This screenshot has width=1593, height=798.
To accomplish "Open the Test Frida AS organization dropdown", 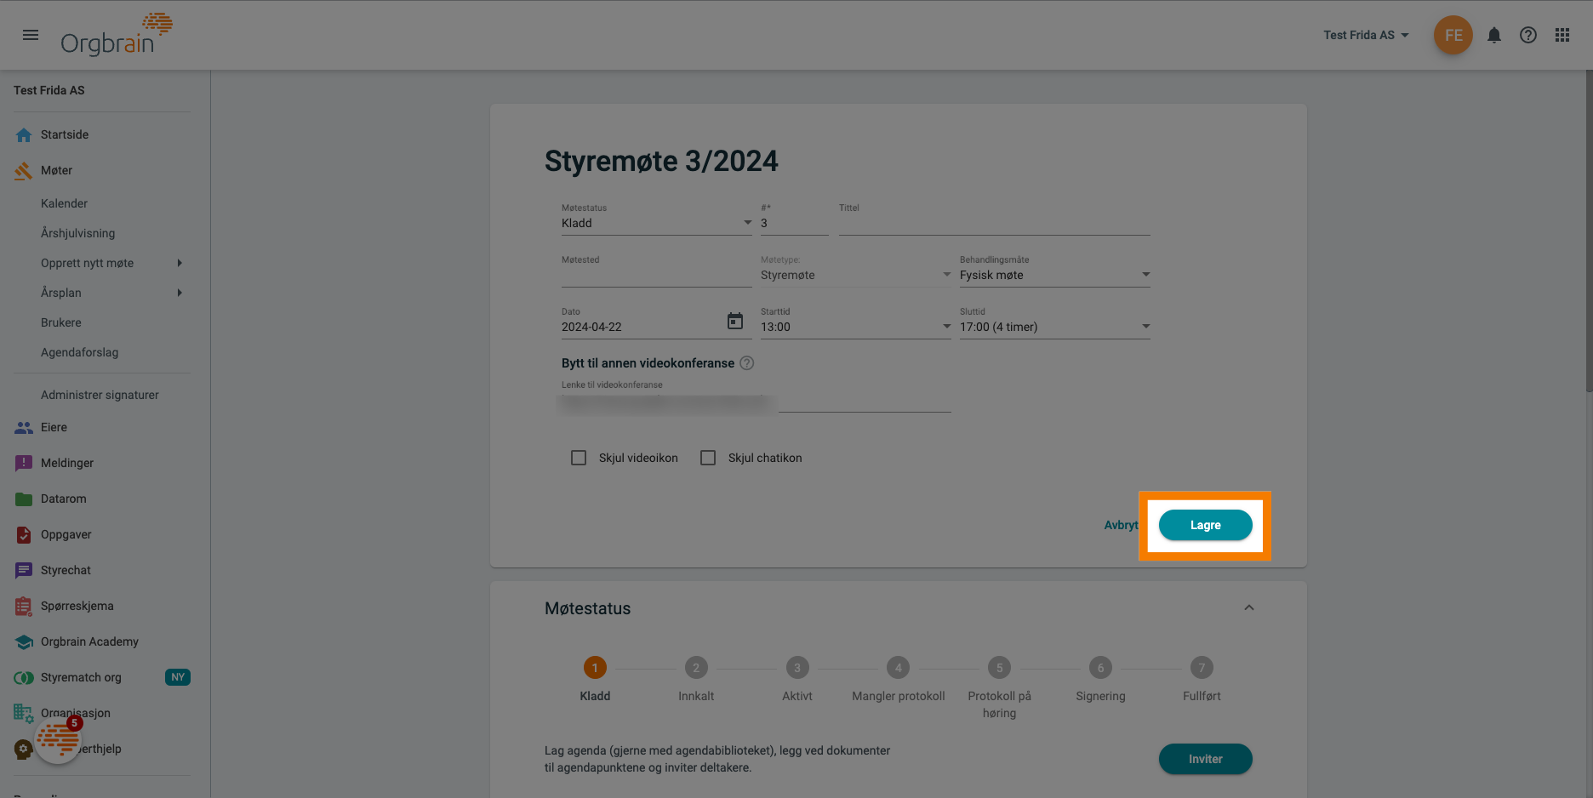I will (1367, 35).
